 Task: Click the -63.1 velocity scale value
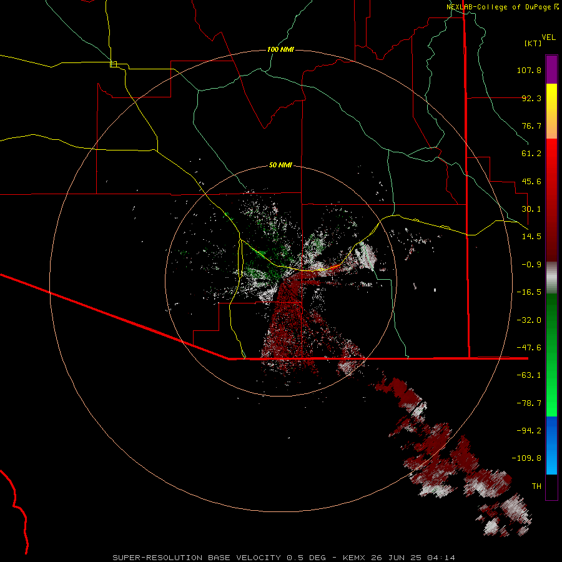point(529,375)
